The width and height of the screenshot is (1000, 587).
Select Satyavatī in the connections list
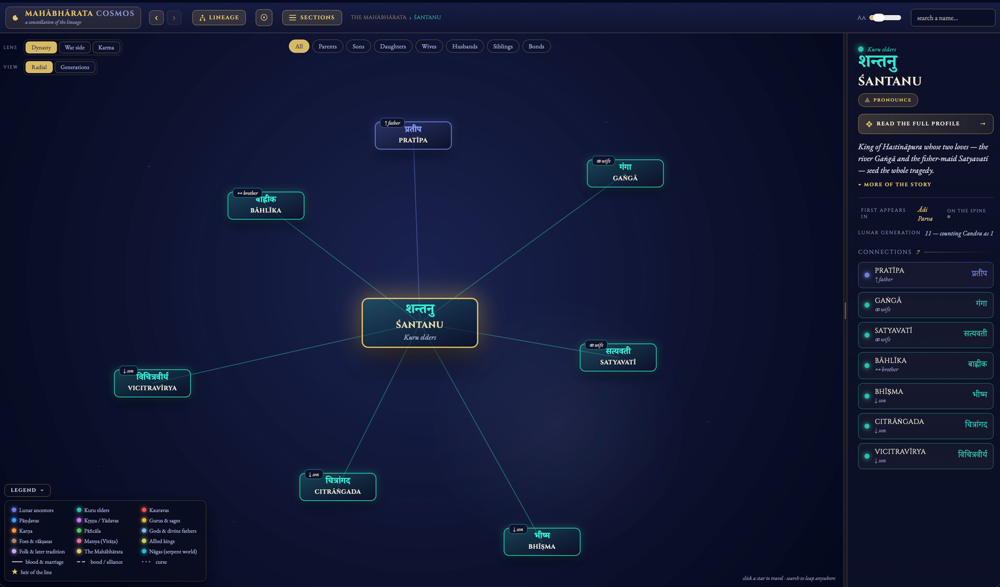point(926,335)
